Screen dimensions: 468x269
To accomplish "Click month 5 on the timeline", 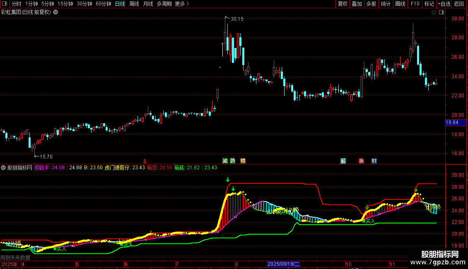I will [77, 264].
